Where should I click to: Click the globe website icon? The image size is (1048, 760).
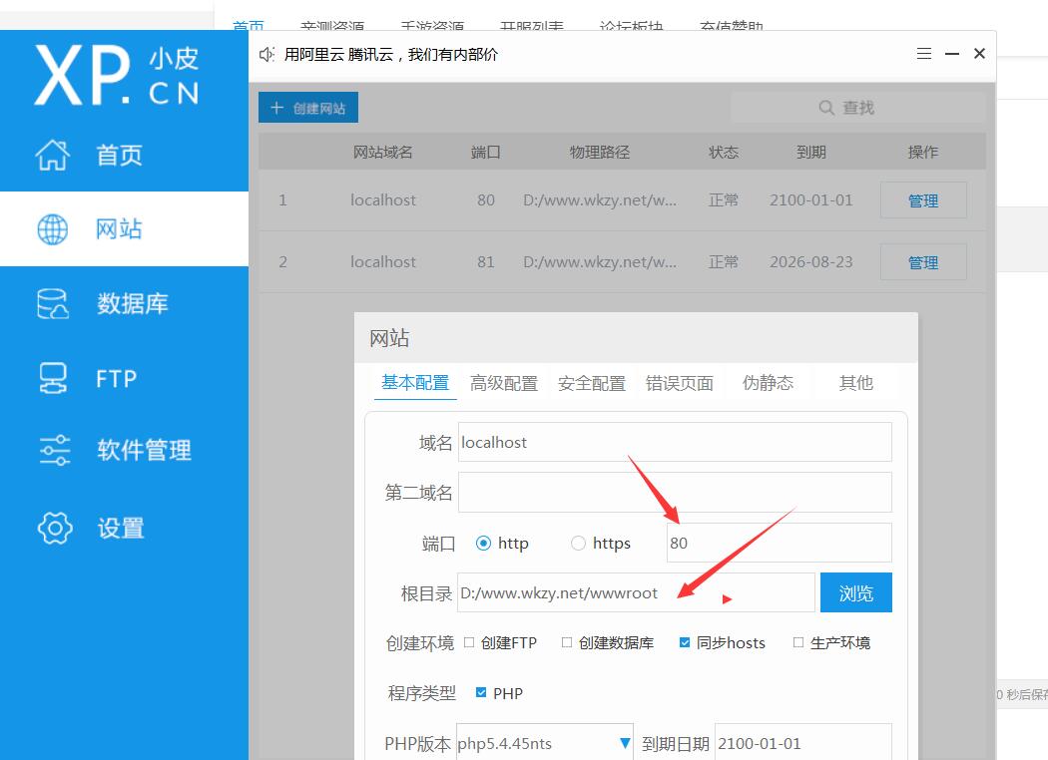click(53, 229)
